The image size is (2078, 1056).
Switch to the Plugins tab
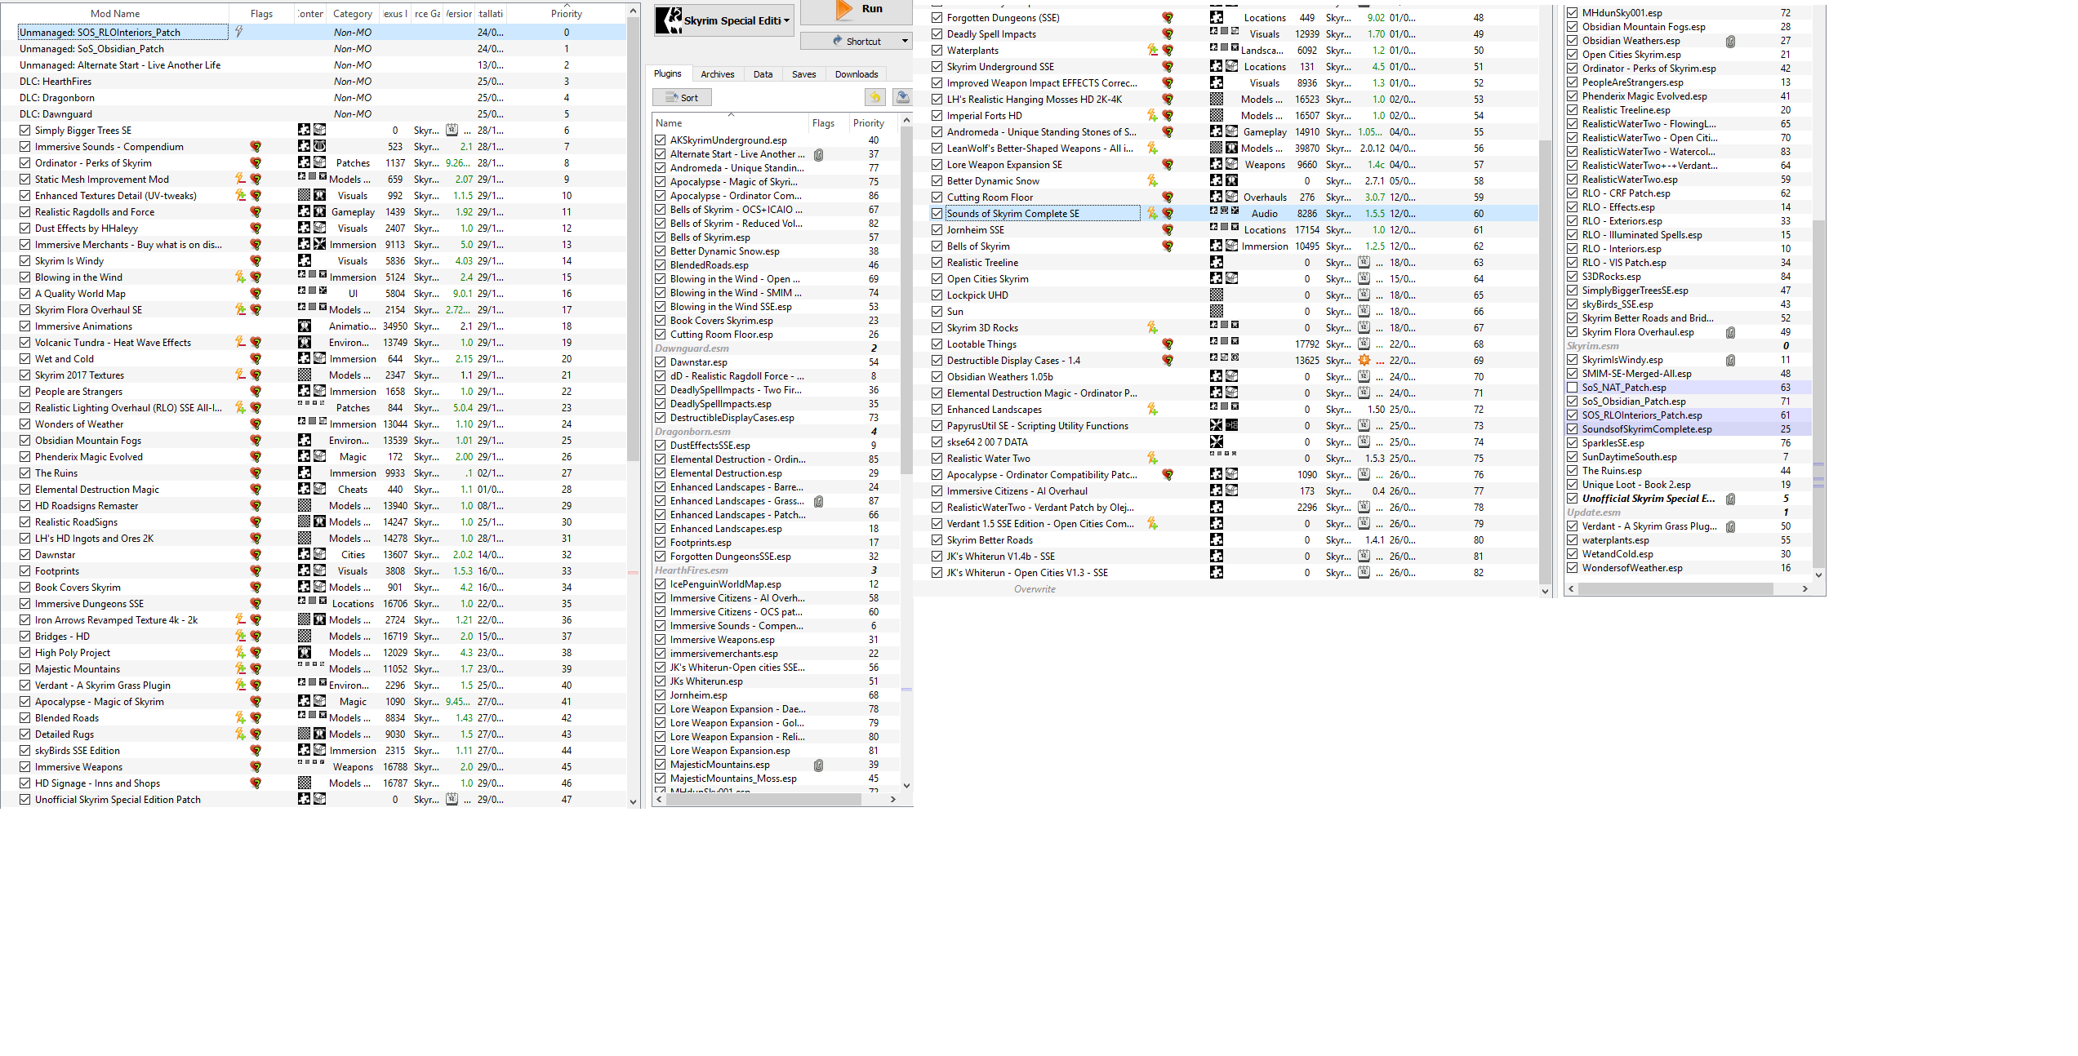[x=667, y=73]
